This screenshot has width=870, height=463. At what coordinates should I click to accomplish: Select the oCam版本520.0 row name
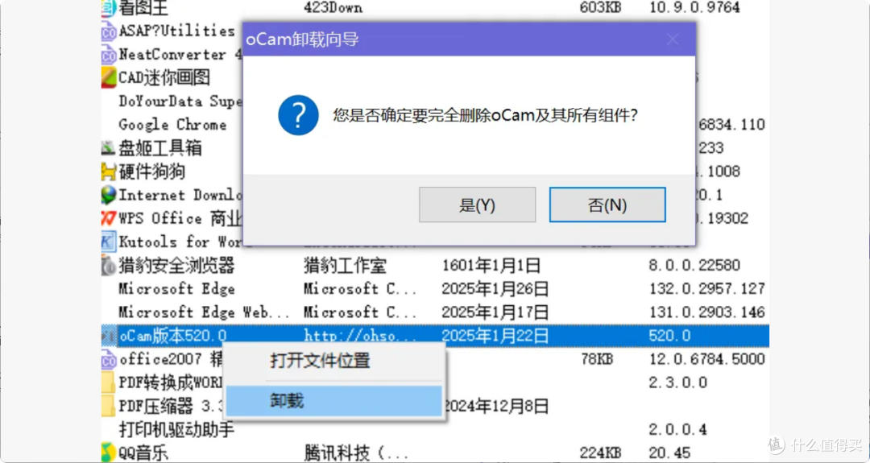[x=173, y=336]
